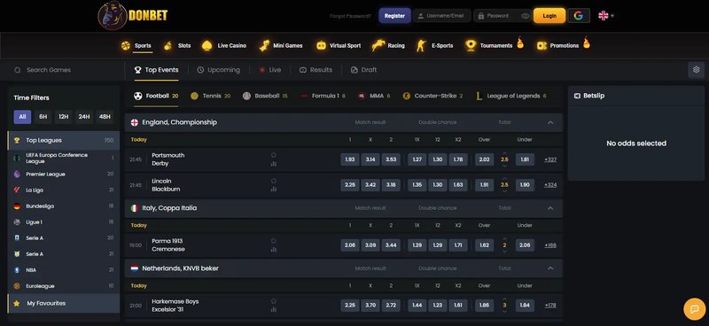Screen dimensions: 709x326
Task: Open language selector dropdown
Action: point(606,15)
